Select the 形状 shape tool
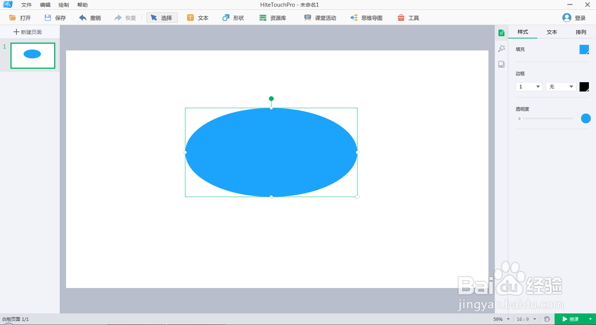This screenshot has height=325, width=596. pyautogui.click(x=233, y=18)
